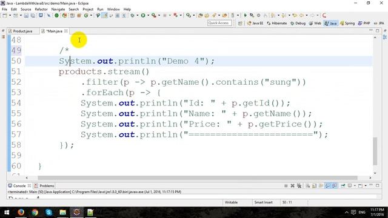The height and width of the screenshot is (218, 388).
Task: Open dropdown next to Forward navigation arrow
Action: click(318, 15)
